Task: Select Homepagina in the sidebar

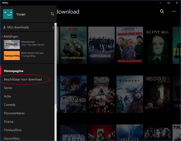Action: tap(14, 71)
